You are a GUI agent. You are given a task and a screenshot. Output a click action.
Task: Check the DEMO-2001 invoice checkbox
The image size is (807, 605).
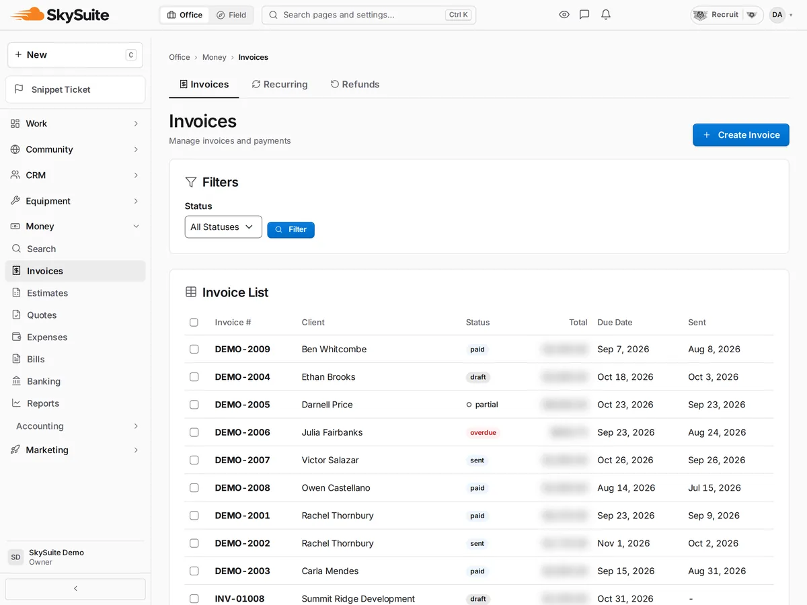pyautogui.click(x=194, y=516)
